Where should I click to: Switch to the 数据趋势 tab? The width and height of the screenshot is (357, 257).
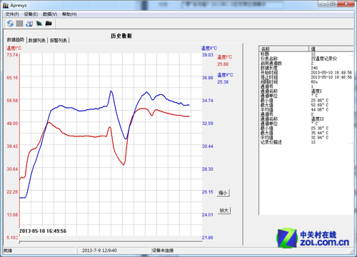coord(16,40)
